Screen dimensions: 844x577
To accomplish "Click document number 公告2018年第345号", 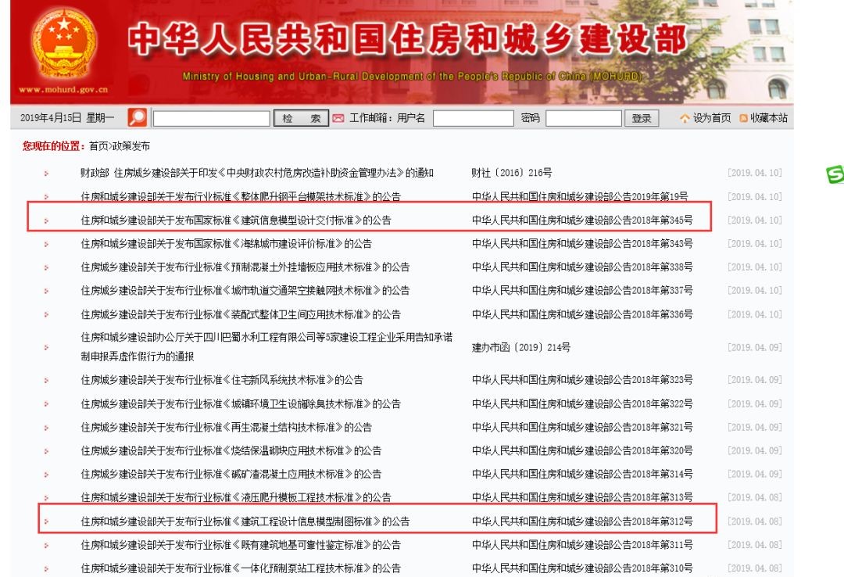I will point(582,220).
